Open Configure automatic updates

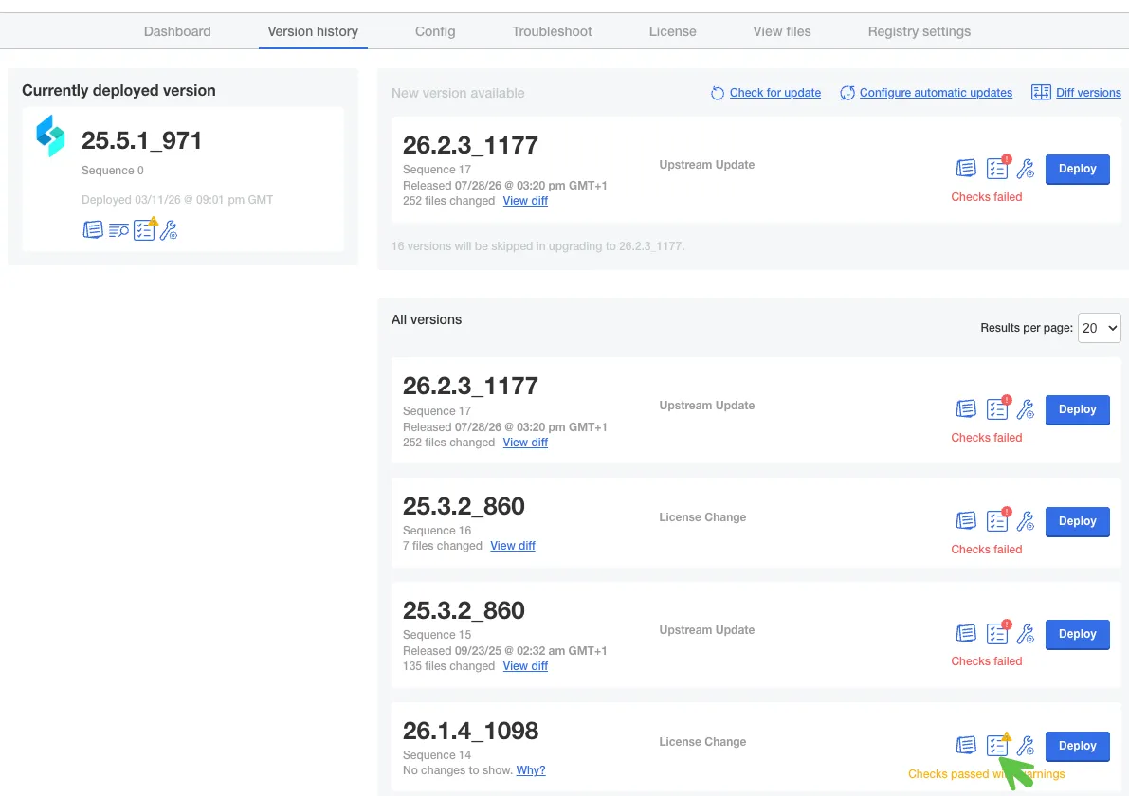pyautogui.click(x=936, y=93)
